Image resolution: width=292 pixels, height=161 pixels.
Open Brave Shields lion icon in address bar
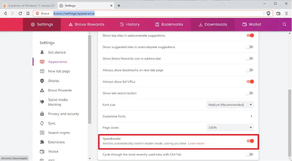268,13
